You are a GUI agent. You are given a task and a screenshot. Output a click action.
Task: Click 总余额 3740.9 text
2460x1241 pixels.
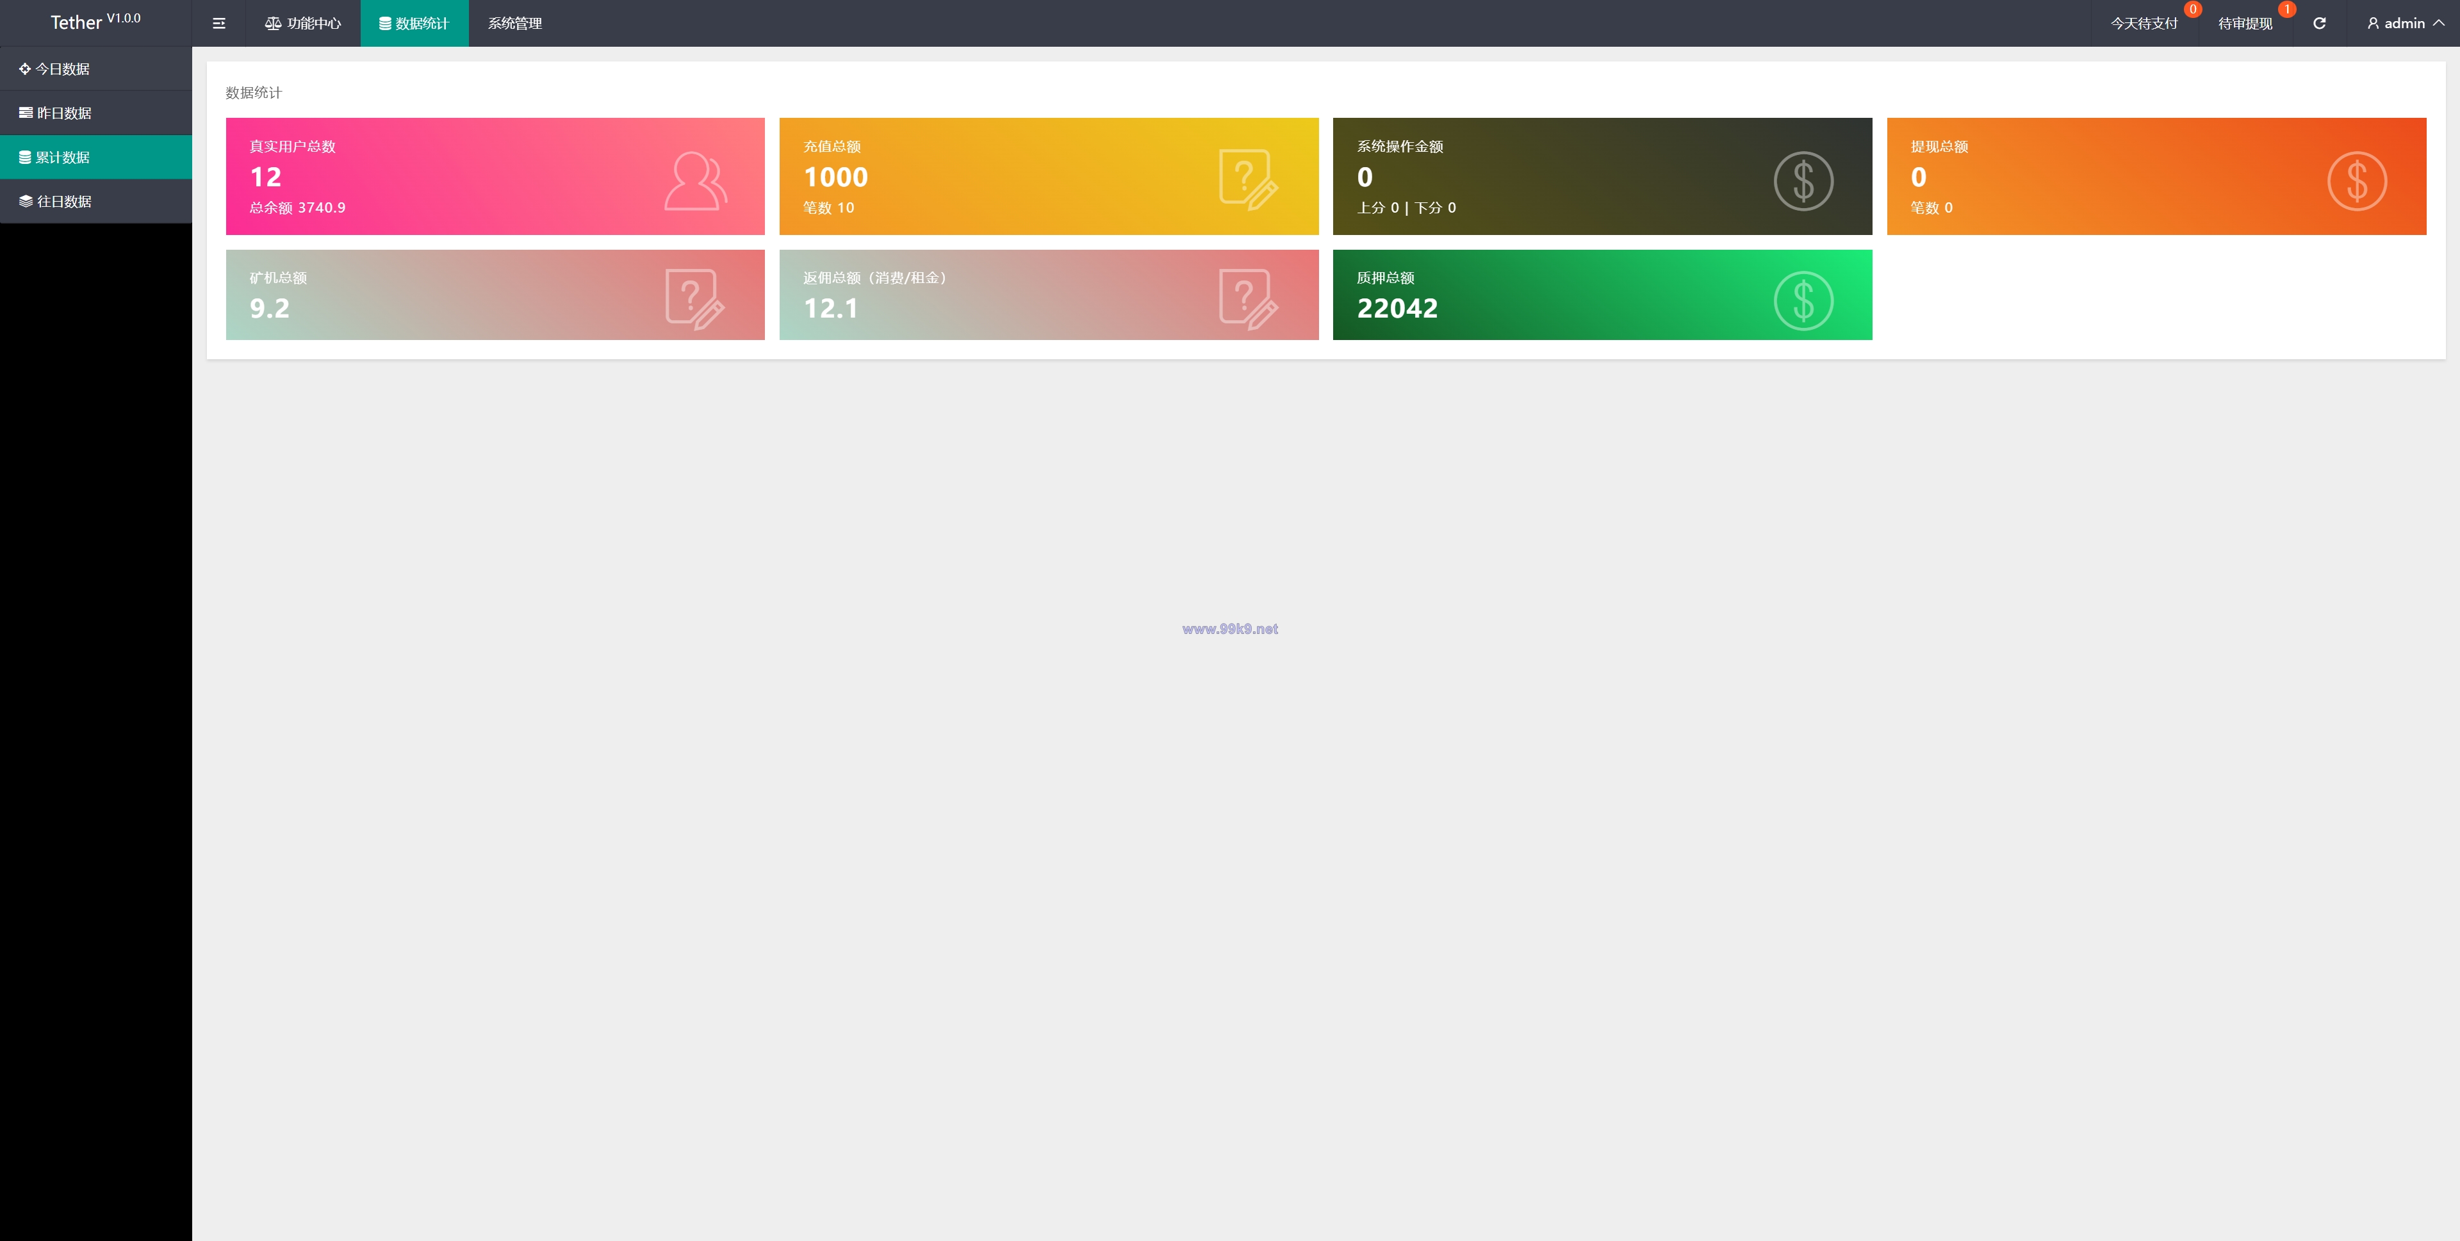pyautogui.click(x=297, y=207)
